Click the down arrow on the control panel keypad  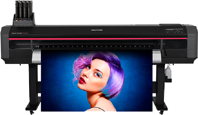click(178, 32)
